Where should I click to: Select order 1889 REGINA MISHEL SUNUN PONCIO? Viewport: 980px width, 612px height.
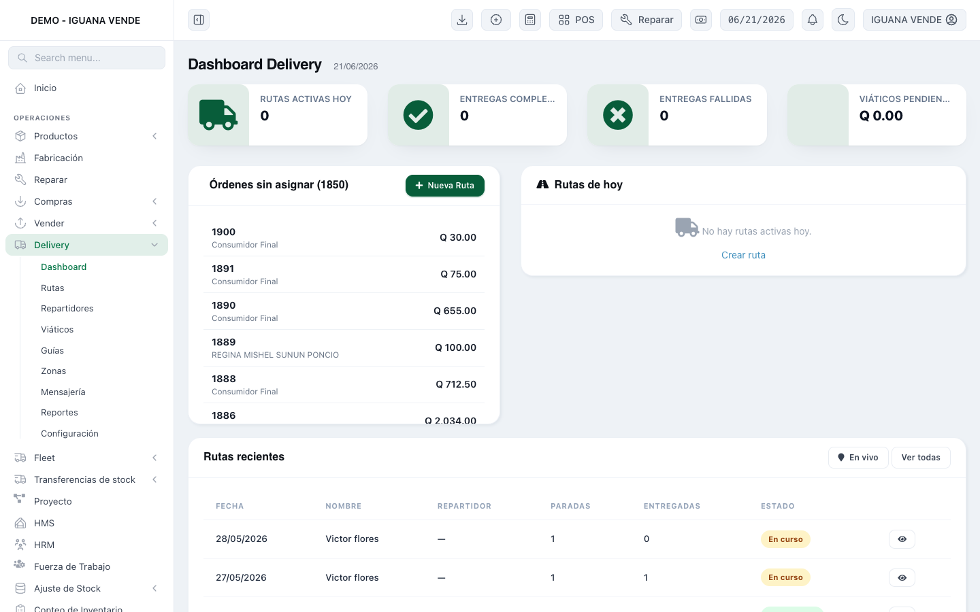(x=344, y=348)
